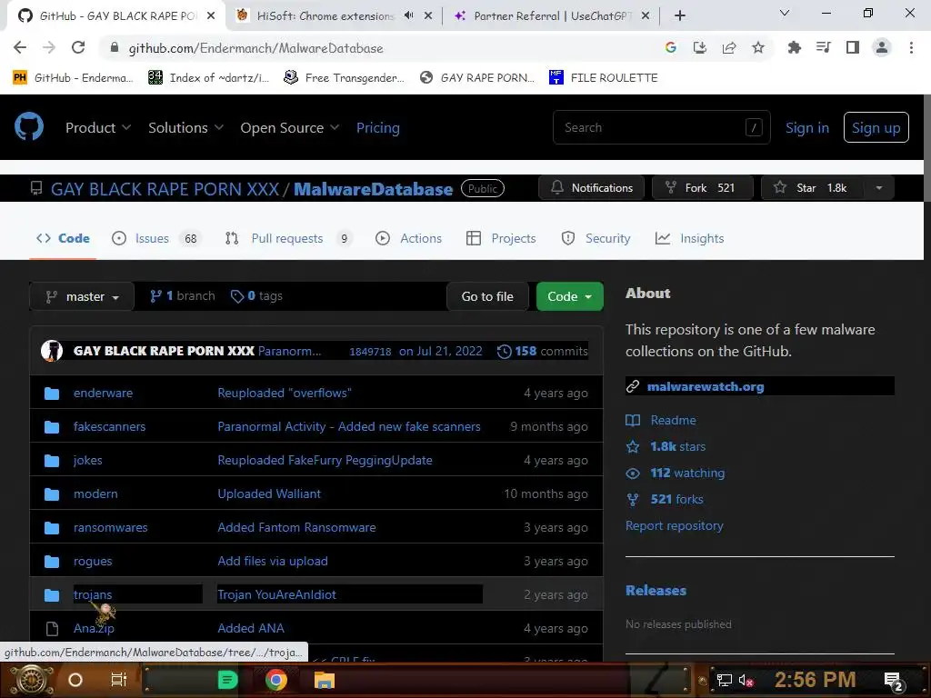Click the Pricing link
Viewport: 931px width, 698px height.
[x=377, y=127]
